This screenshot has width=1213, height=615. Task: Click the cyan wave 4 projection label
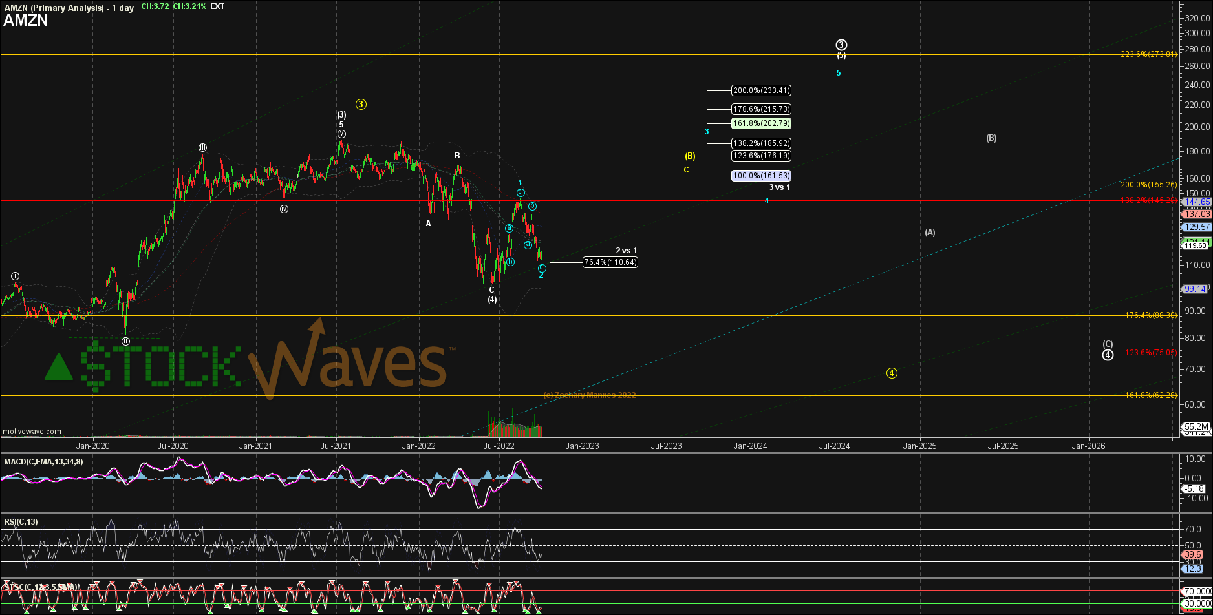point(767,201)
